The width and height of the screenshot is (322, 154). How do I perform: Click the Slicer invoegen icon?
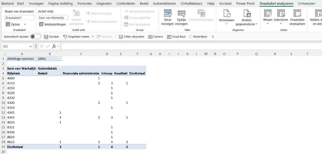pyautogui.click(x=168, y=13)
